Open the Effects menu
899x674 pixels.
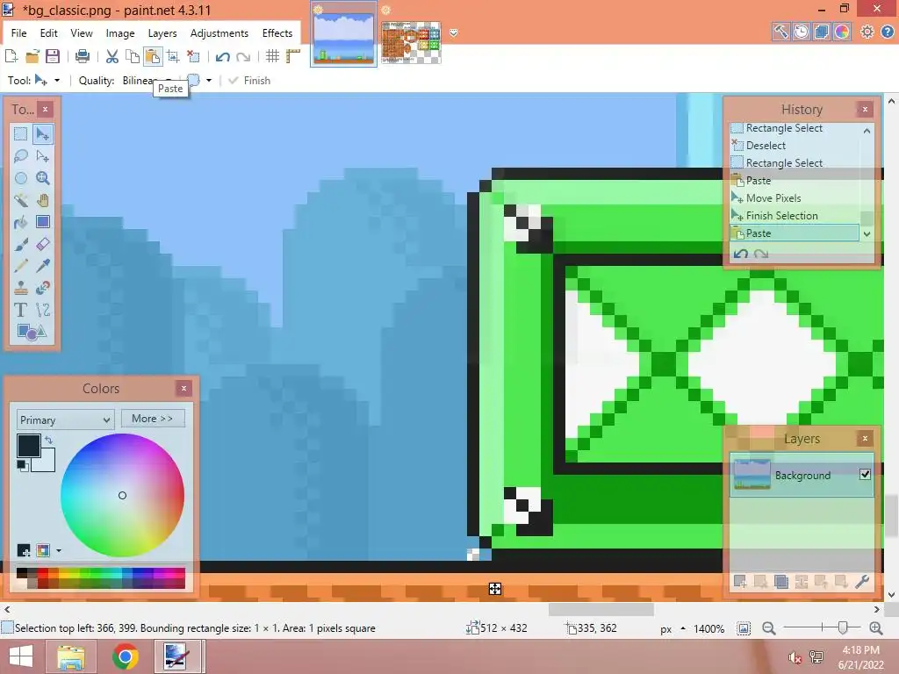[x=277, y=33]
